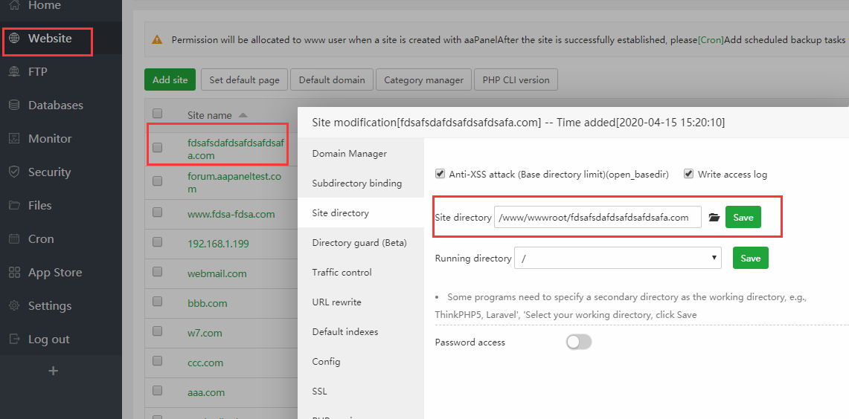Image resolution: width=849 pixels, height=419 pixels.
Task: Click the Cron calendar icon in sidebar
Action: [14, 239]
